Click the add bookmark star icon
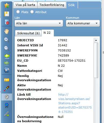Viewport: 104px width, 123px height. coord(7,5)
